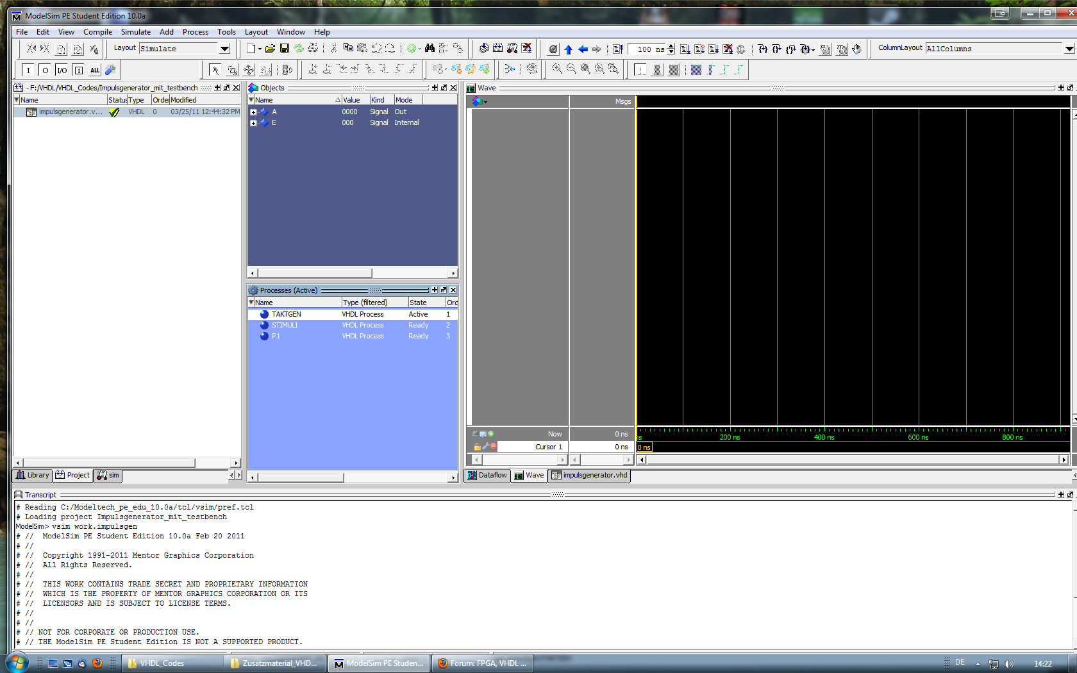Viewport: 1077px width, 673px height.
Task: Click the 0 ns cursor marker on timeline
Action: (x=644, y=447)
